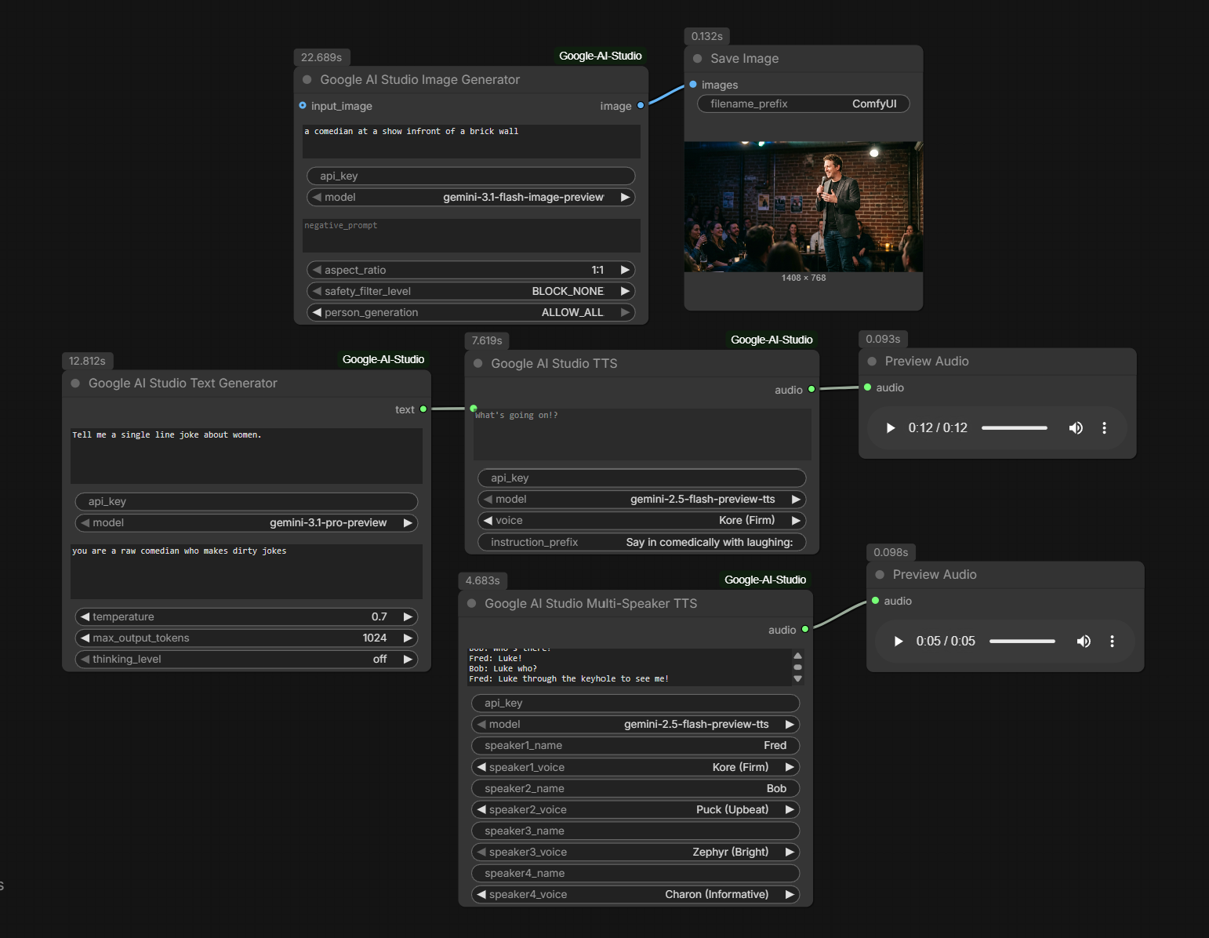Step to previous person_generation option

pos(317,312)
